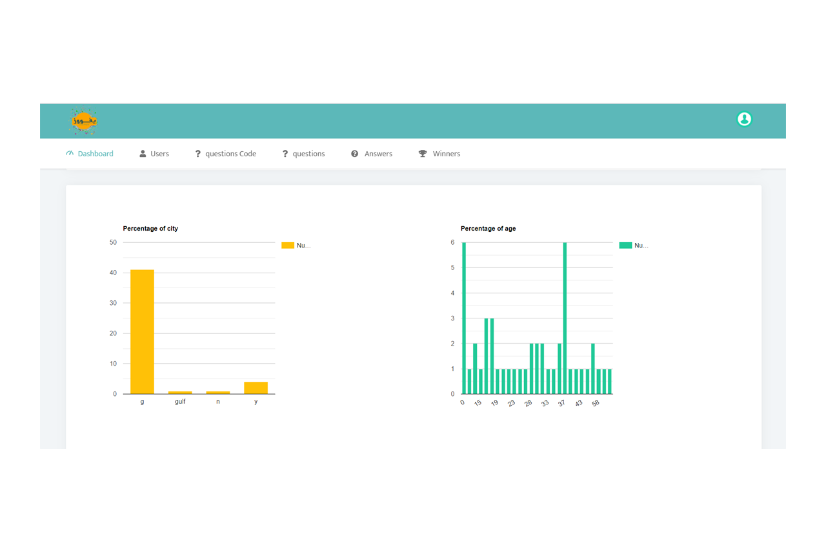The width and height of the screenshot is (826, 551).
Task: Click the Dashboard gauge icon
Action: [x=70, y=154]
